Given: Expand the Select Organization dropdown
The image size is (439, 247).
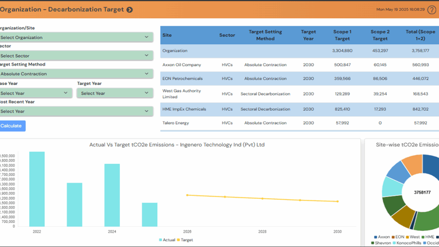Looking at the screenshot, I should point(76,37).
